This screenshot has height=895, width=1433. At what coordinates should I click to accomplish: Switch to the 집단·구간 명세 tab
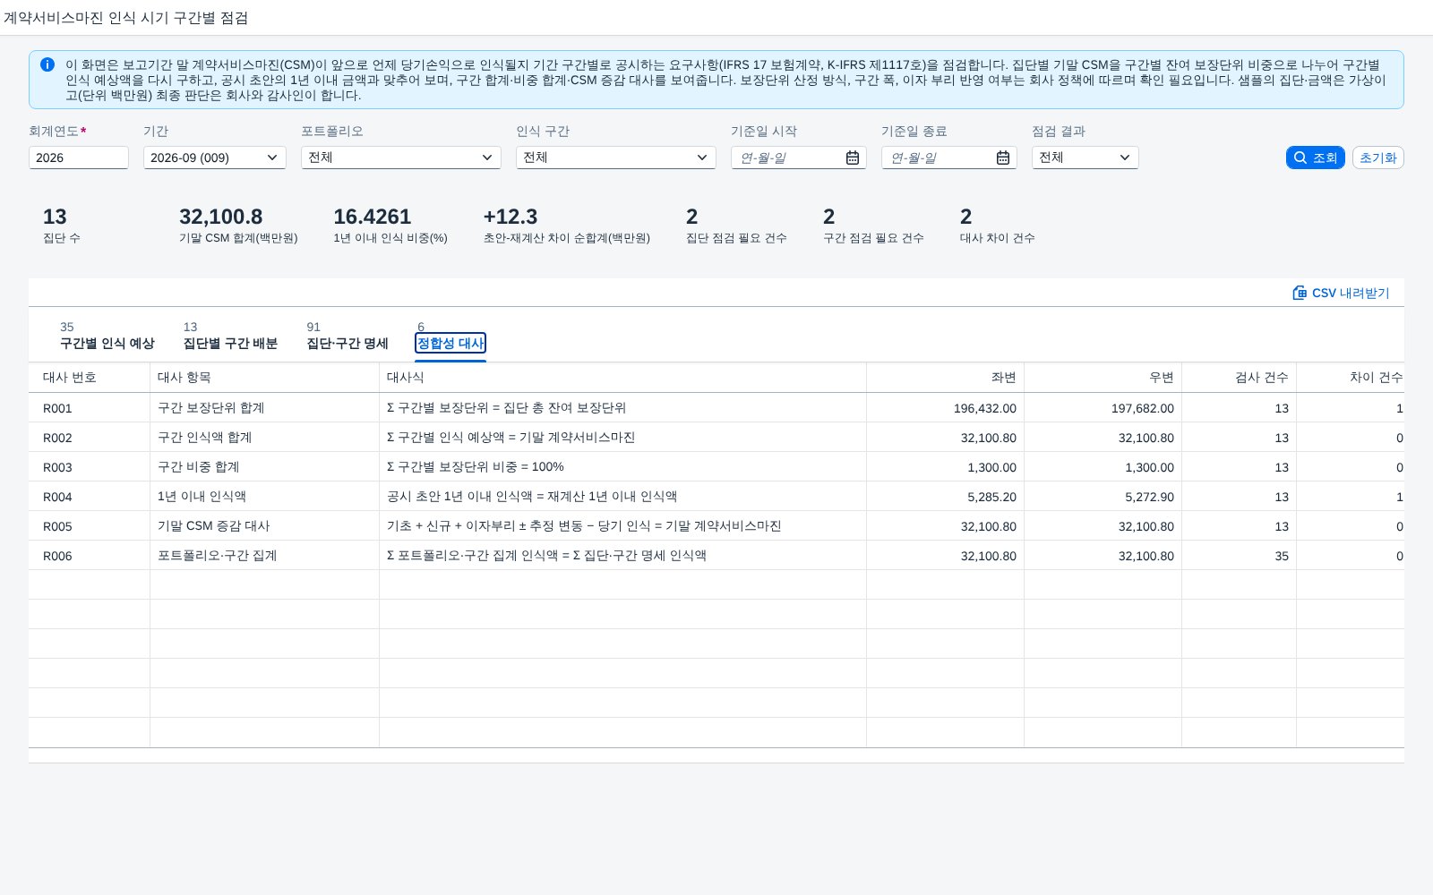348,336
